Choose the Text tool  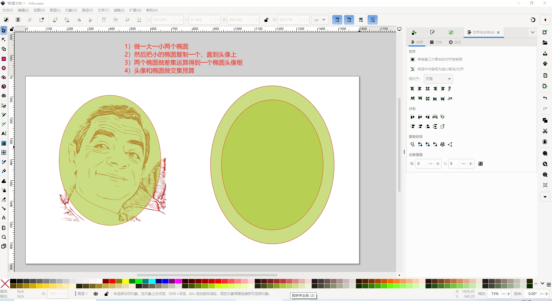[4, 134]
